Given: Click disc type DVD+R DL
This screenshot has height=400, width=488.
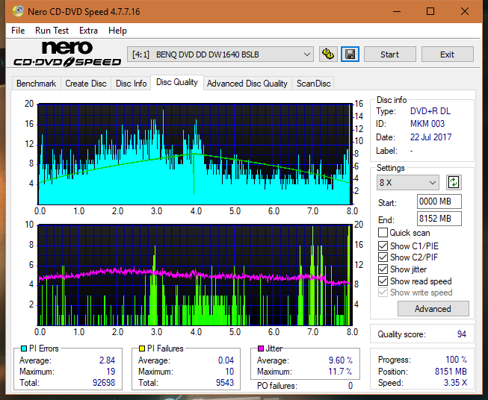Looking at the screenshot, I should point(430,111).
